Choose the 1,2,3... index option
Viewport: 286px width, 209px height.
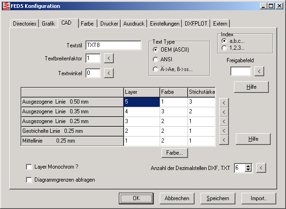click(225, 47)
